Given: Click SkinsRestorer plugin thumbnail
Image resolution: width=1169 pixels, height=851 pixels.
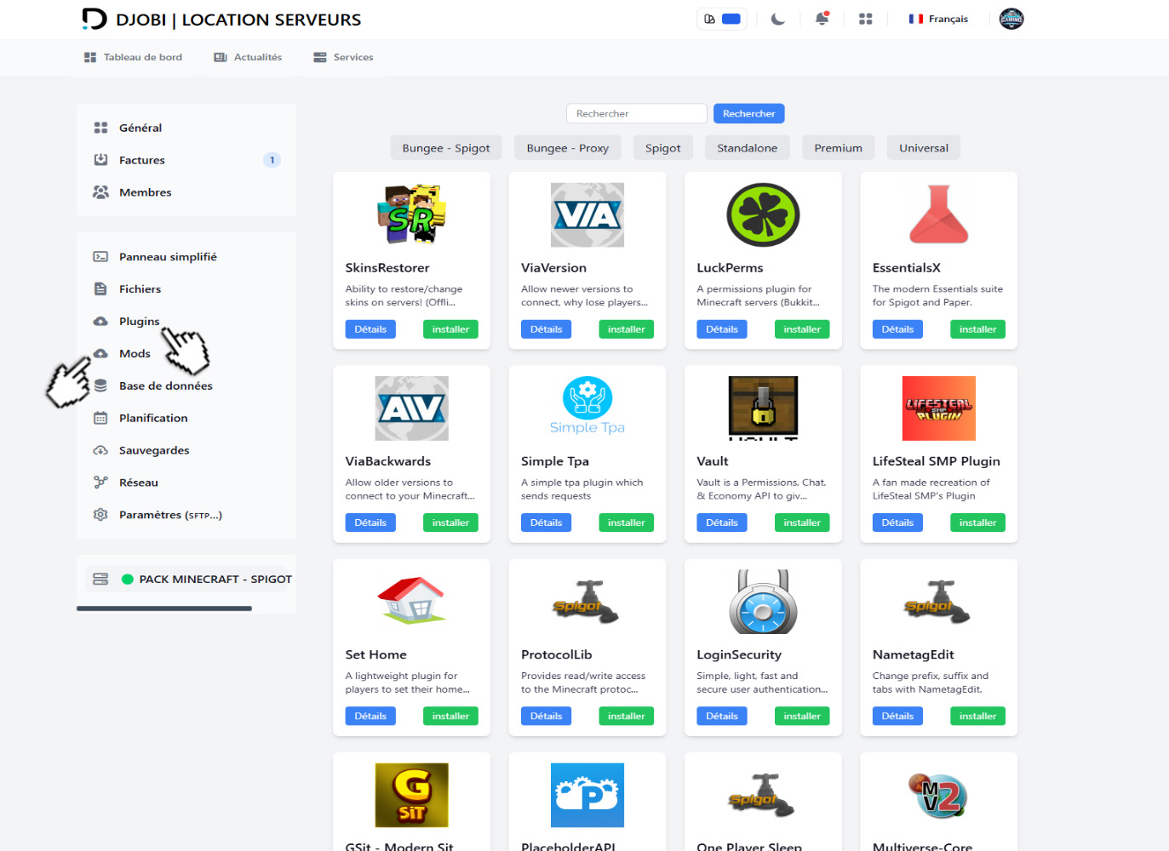Looking at the screenshot, I should click(412, 215).
